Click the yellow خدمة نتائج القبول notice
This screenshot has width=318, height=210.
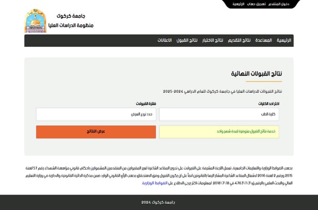tap(219, 132)
